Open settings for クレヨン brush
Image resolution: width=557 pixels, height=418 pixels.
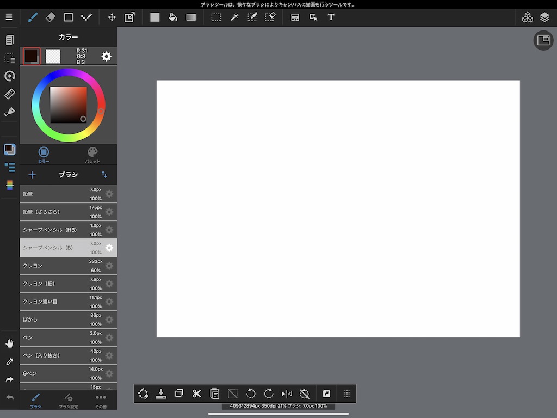click(x=109, y=266)
